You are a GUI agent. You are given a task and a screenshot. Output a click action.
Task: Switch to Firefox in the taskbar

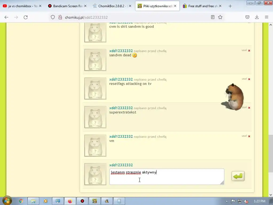(70, 201)
